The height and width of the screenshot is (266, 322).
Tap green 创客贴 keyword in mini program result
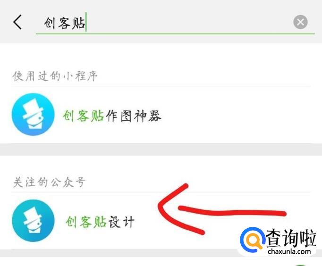83,116
